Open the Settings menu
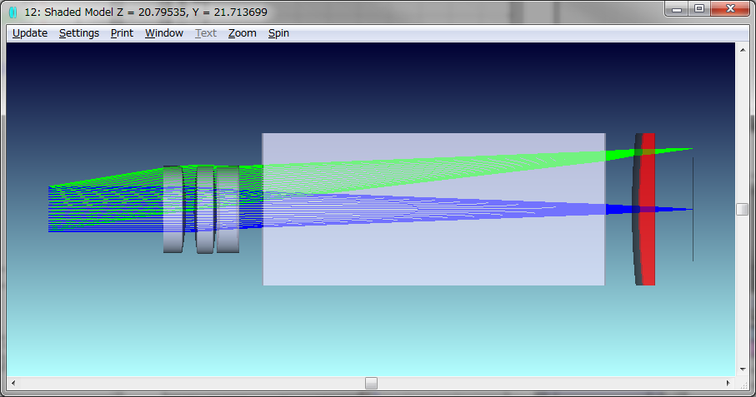The width and height of the screenshot is (756, 397). (x=79, y=33)
